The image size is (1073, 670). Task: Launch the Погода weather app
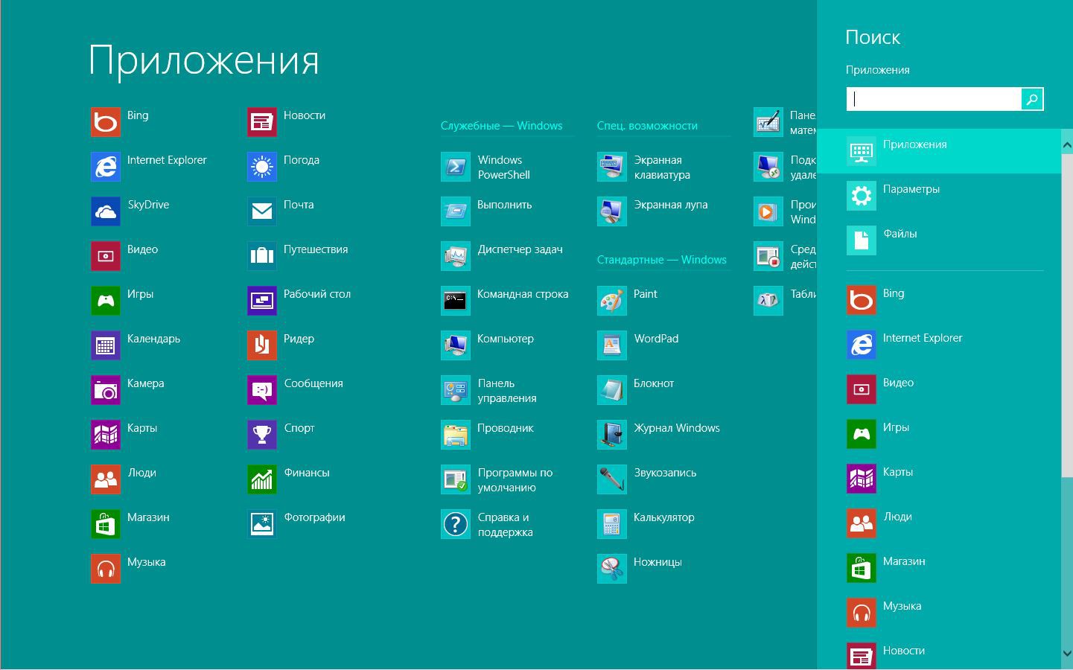pos(283,167)
